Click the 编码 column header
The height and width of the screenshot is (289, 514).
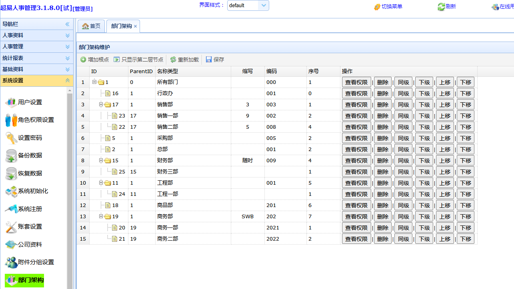(x=285, y=71)
